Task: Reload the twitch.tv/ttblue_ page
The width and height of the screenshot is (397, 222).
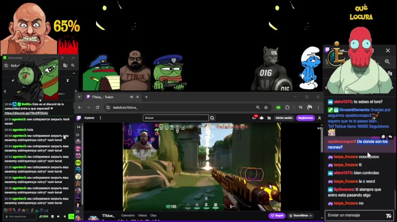Action: click(97, 107)
